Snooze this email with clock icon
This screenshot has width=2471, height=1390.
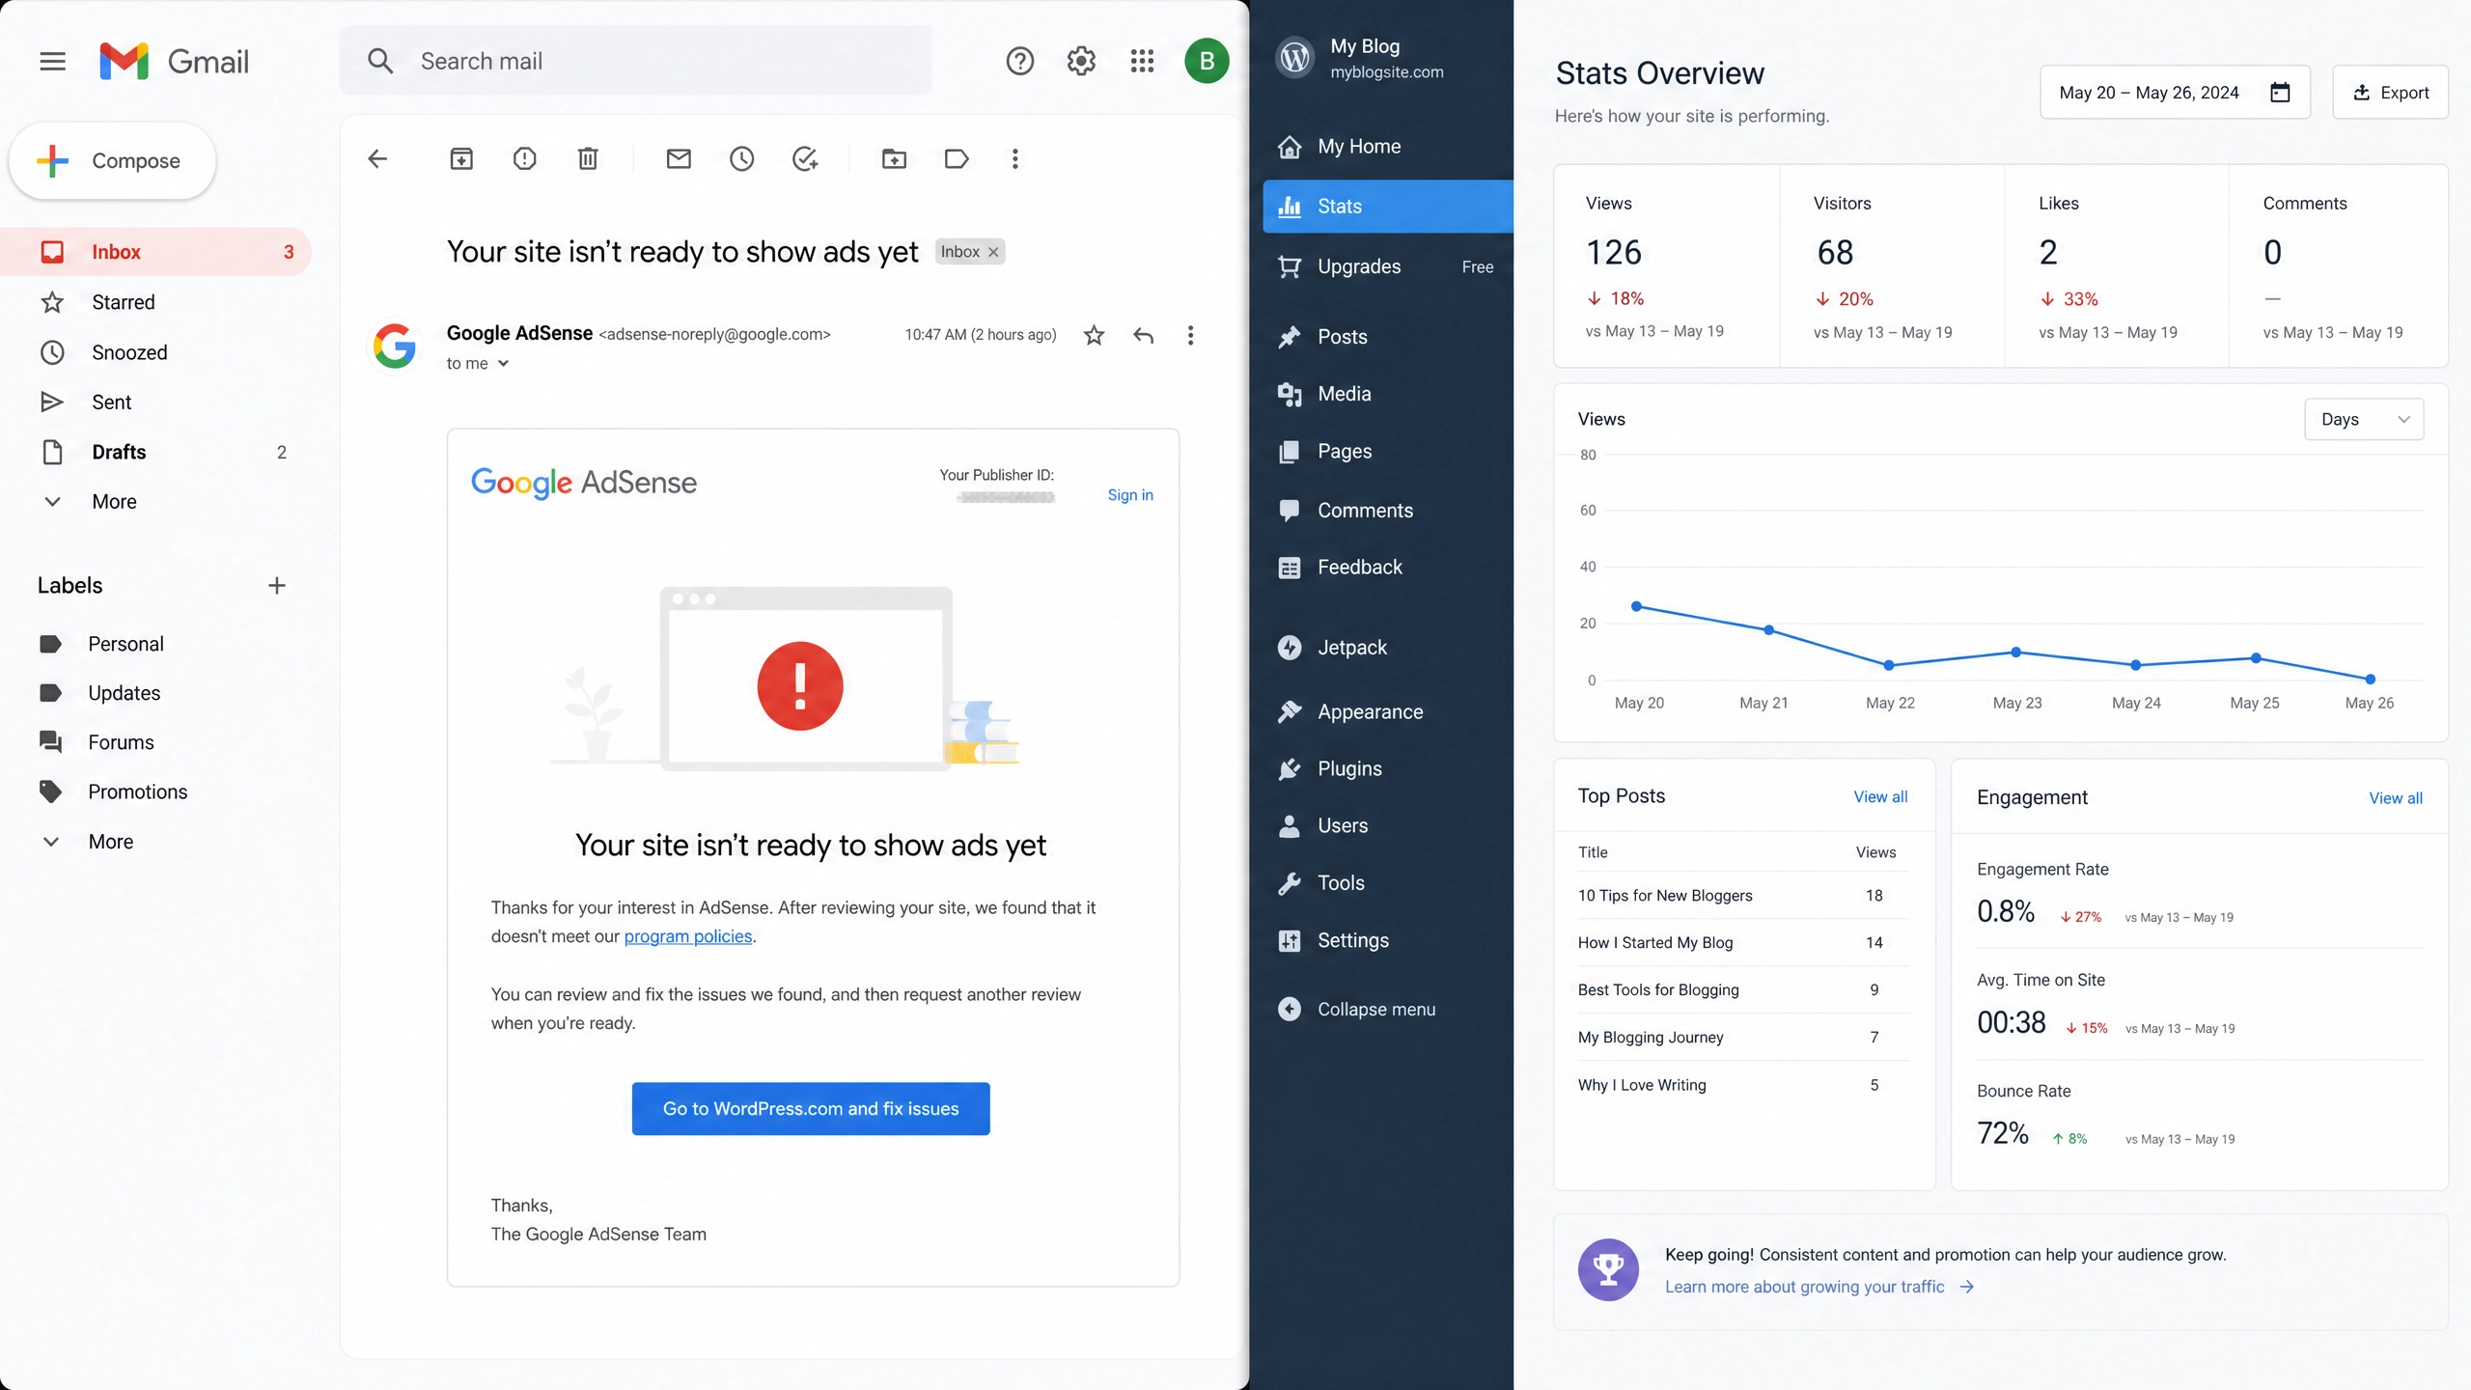[x=741, y=158]
